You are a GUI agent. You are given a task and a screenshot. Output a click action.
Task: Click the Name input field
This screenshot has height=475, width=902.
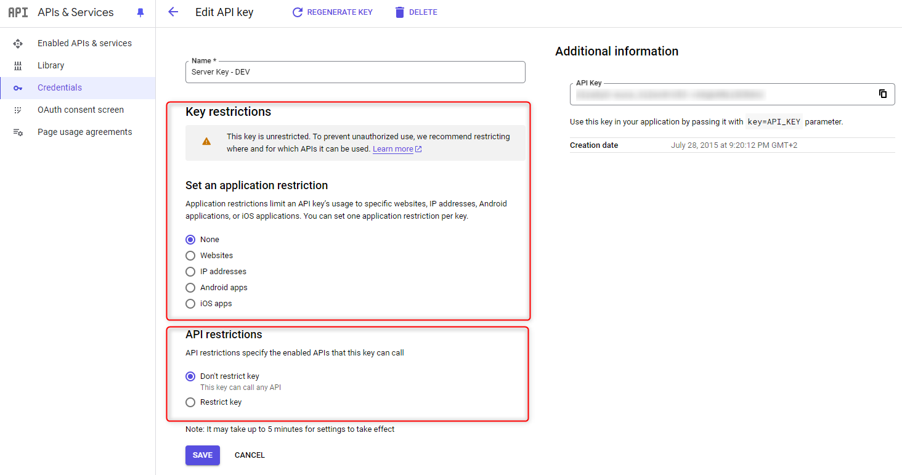355,72
